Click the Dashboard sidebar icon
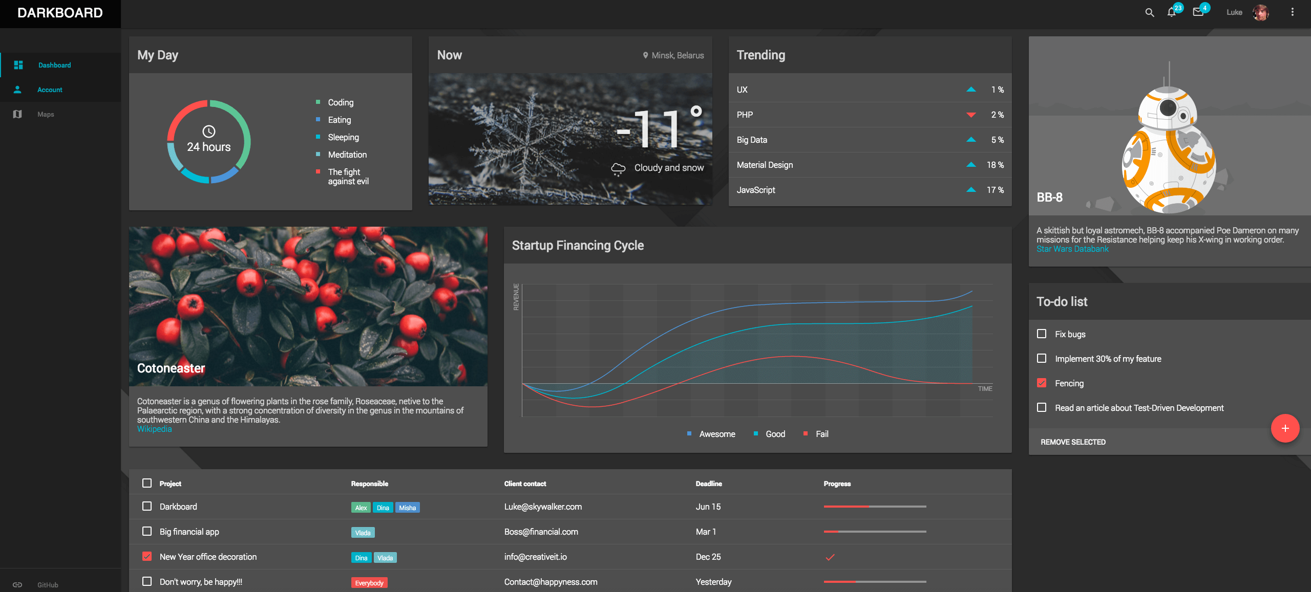 [x=18, y=64]
